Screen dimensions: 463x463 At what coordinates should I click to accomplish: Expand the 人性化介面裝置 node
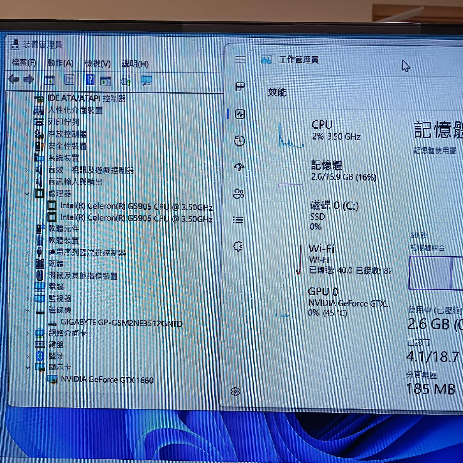(26, 110)
